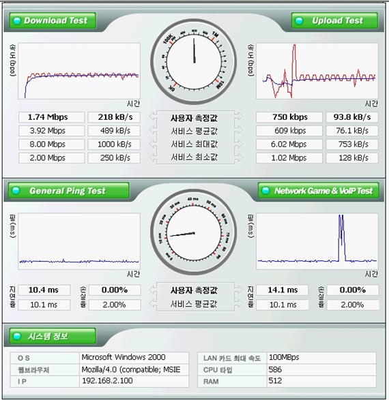This screenshot has width=389, height=400.
Task: Click the download speed graph
Action: [79, 71]
